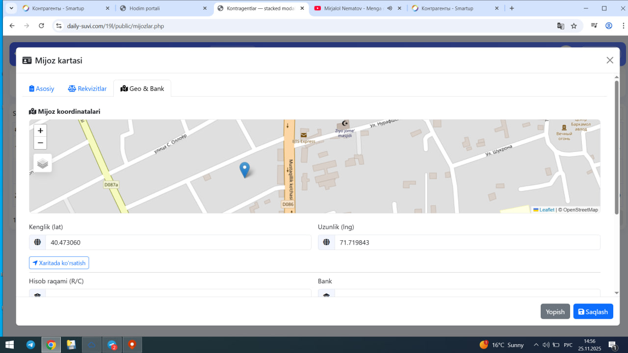Image resolution: width=628 pixels, height=353 pixels.
Task: Close the Kontragentlar browser tab
Action: pos(302,8)
